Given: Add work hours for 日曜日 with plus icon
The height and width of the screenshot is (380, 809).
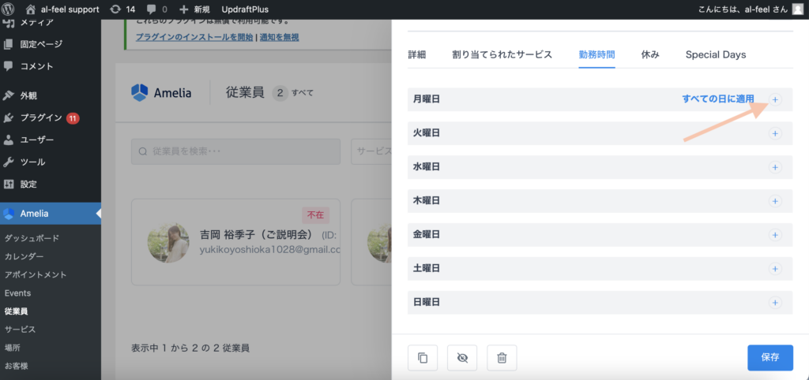Looking at the screenshot, I should point(774,303).
